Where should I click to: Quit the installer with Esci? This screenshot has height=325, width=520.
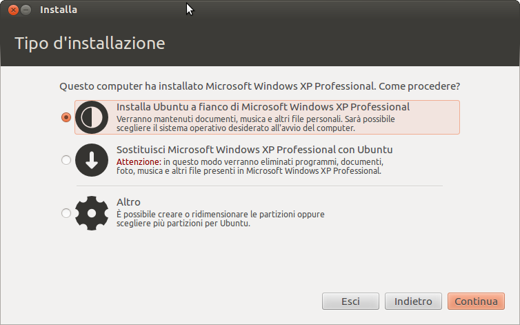(350, 301)
